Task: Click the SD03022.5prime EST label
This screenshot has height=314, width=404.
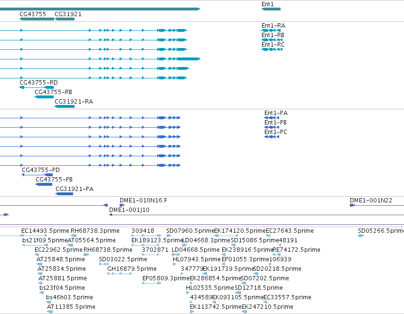Action: 123,259
